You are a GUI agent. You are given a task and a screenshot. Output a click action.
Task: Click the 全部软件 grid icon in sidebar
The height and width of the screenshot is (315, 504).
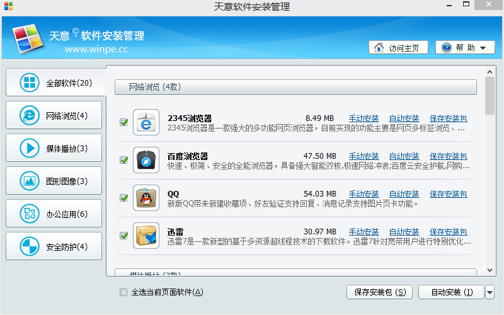pyautogui.click(x=30, y=83)
